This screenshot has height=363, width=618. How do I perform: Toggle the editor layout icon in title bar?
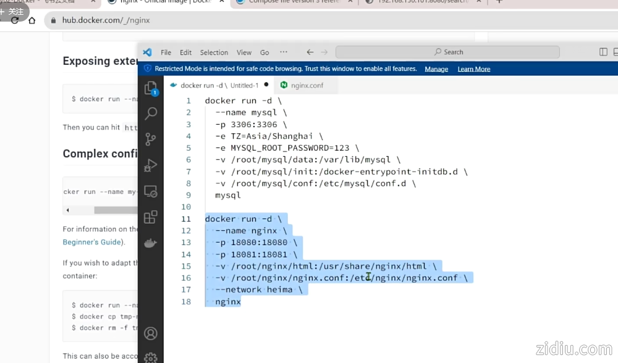click(603, 52)
